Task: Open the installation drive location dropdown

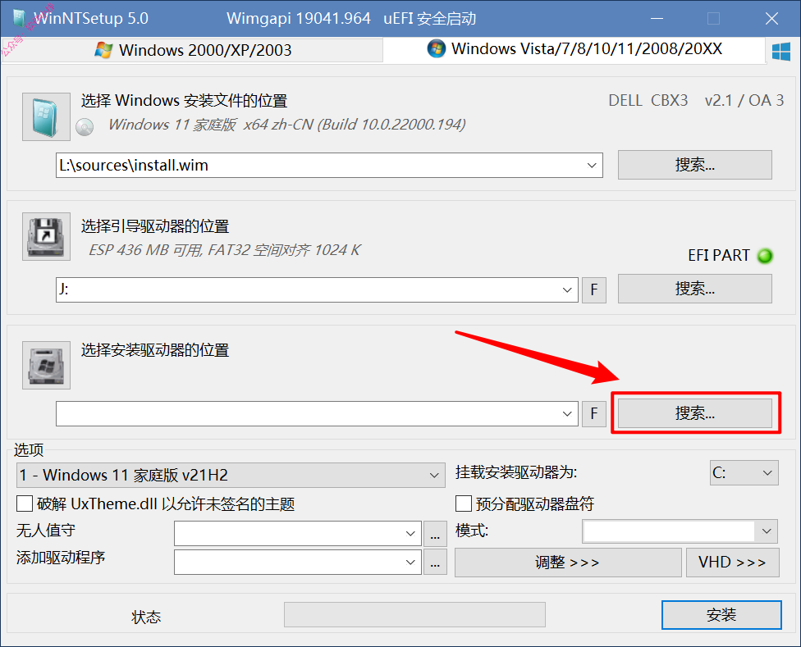Action: tap(567, 414)
